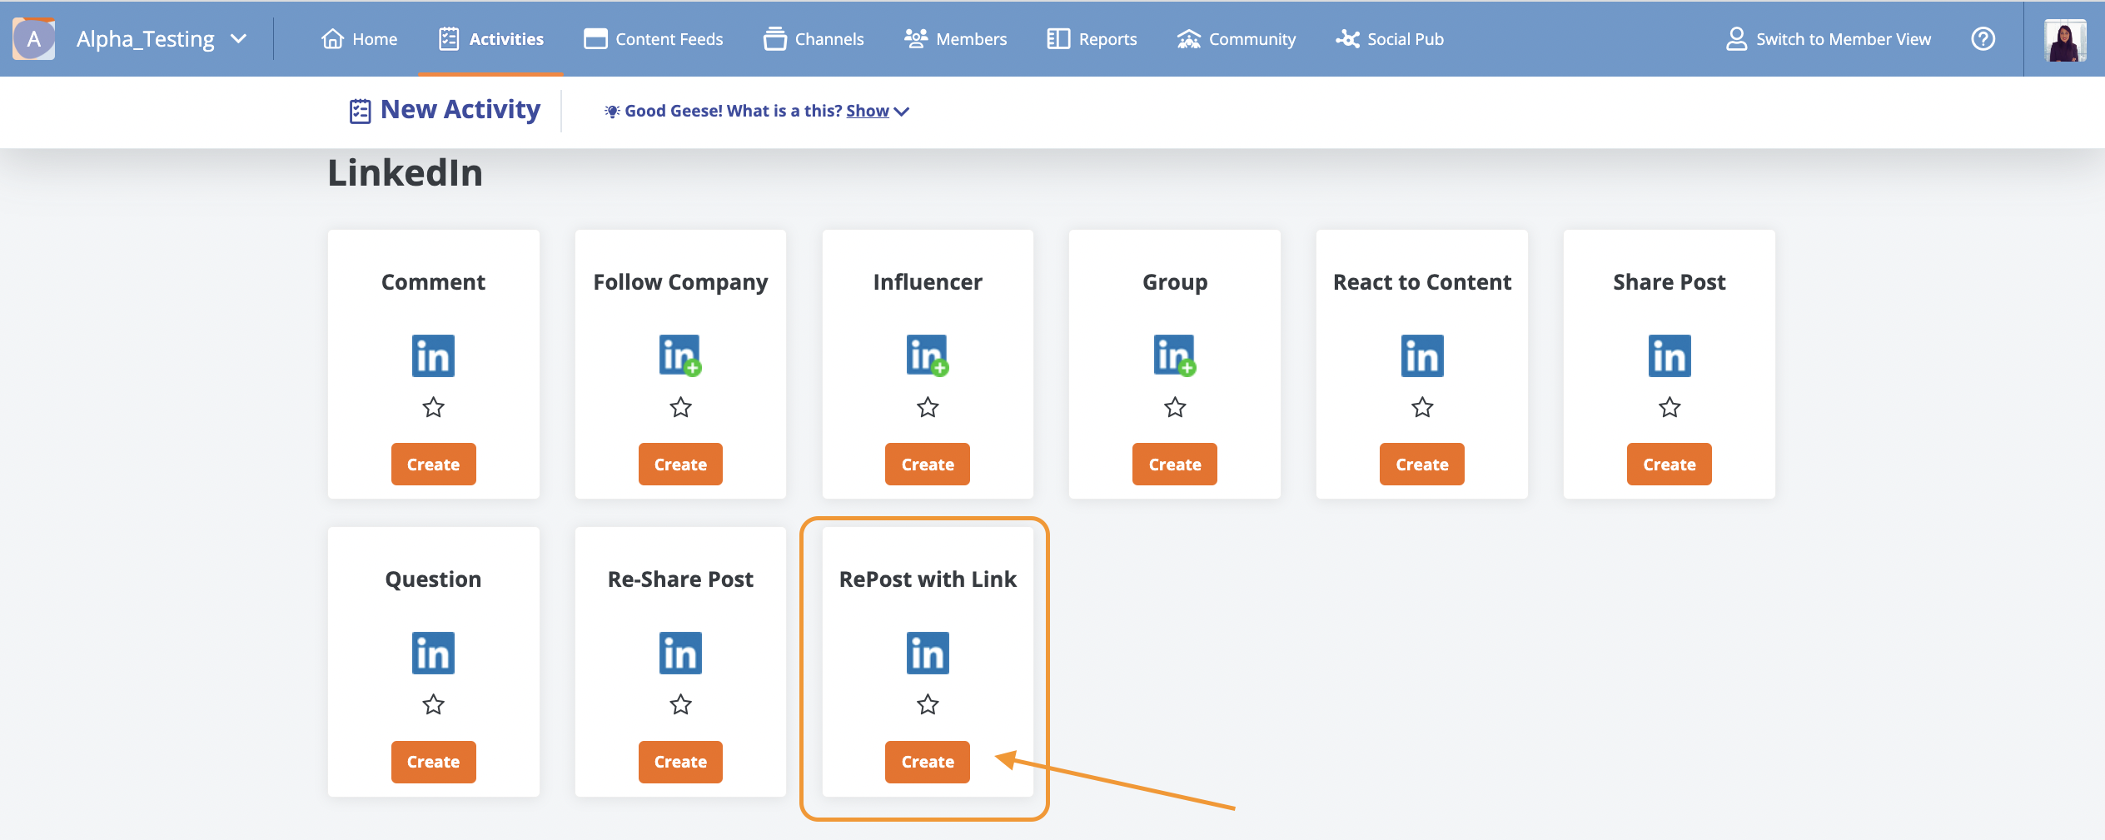The height and width of the screenshot is (840, 2105).
Task: Favorite the Influencer activity star
Action: click(928, 407)
